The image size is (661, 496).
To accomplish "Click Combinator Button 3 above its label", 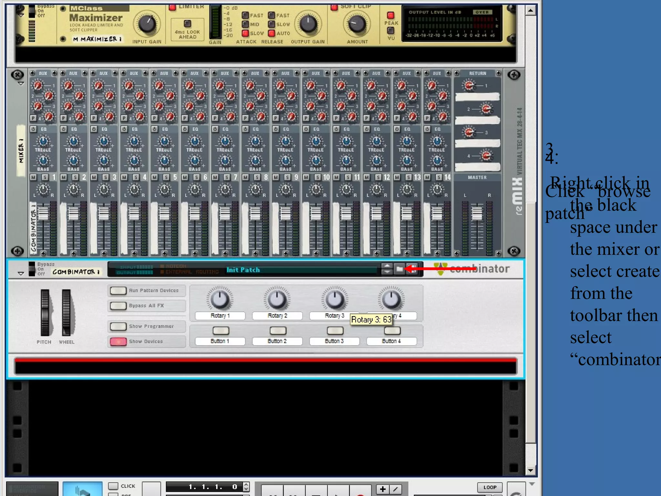I will (335, 331).
